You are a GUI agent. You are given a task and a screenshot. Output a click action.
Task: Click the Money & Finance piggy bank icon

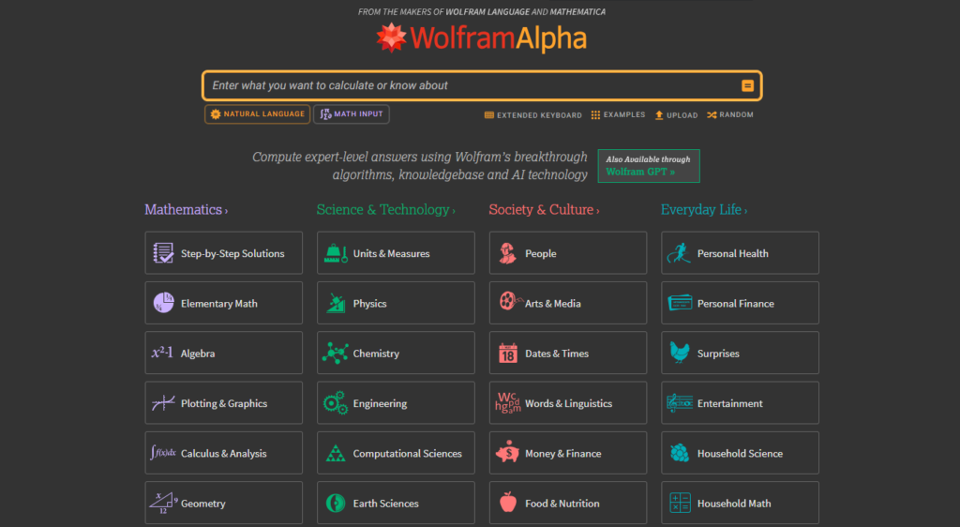coord(507,452)
